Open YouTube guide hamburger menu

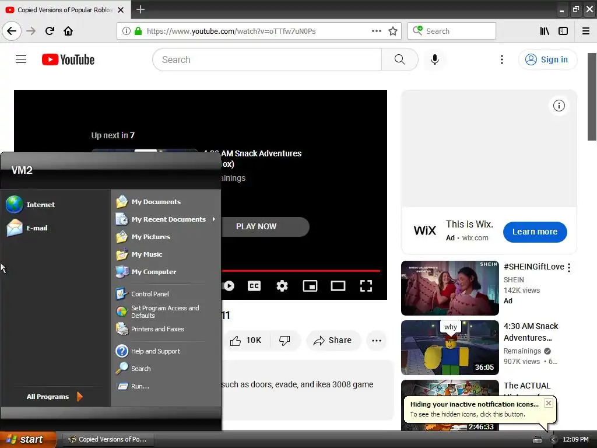pyautogui.click(x=21, y=60)
